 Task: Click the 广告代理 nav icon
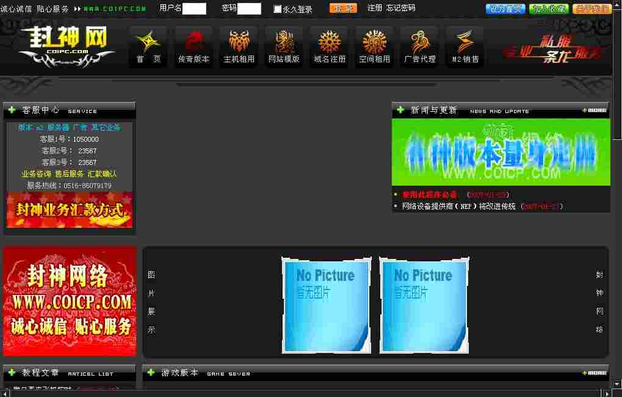tap(419, 42)
